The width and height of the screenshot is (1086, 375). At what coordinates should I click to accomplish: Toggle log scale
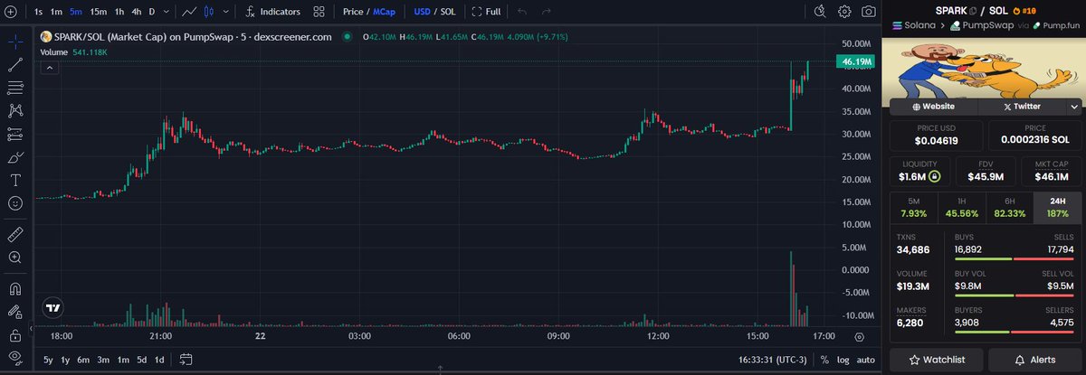843,360
